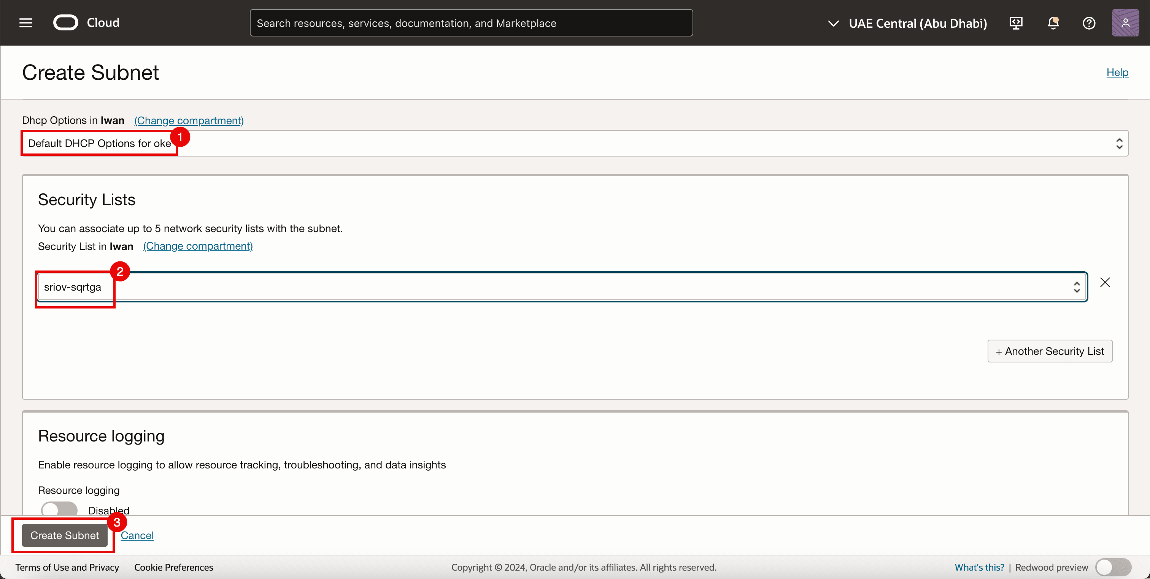Change compartment for Dhcp Options
This screenshot has width=1150, height=579.
189,120
